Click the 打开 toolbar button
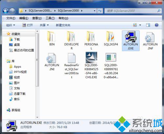The width and height of the screenshot is (164, 134). [x=28, y=25]
